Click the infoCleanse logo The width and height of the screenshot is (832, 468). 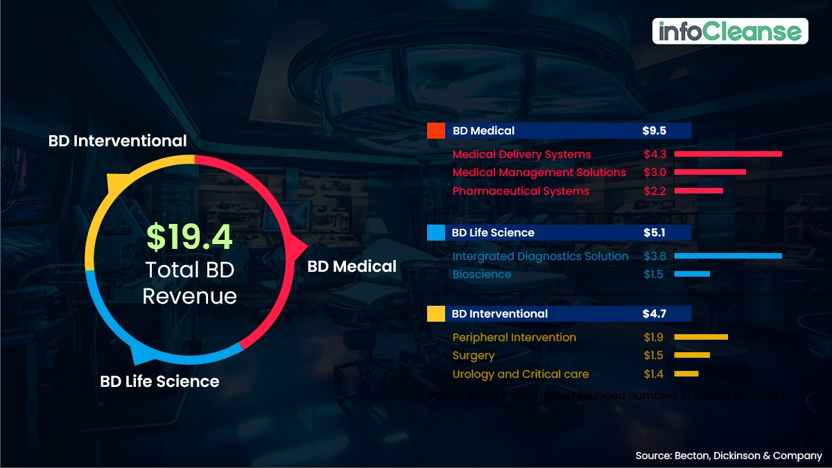(730, 31)
